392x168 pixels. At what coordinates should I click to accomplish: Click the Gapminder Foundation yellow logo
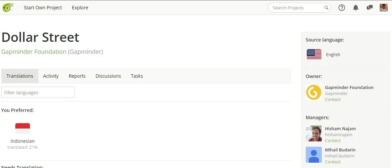pyautogui.click(x=313, y=92)
